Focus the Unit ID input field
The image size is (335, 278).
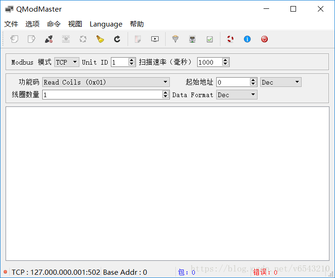point(120,62)
